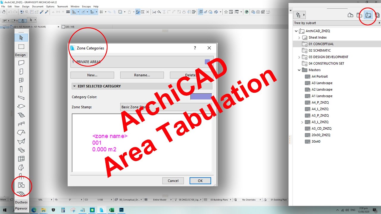Image resolution: width=381 pixels, height=214 pixels.
Task: Open Excel from the taskbar
Action: tap(112, 210)
